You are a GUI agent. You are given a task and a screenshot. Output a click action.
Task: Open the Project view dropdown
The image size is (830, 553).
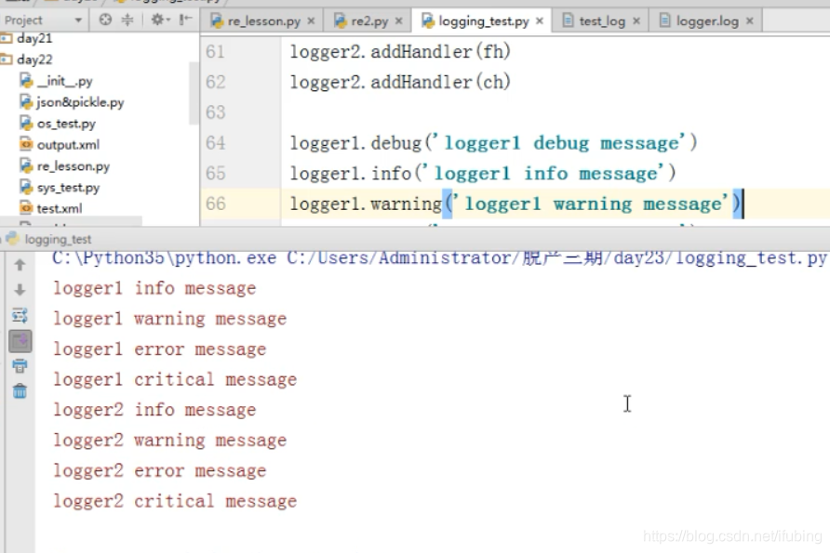(x=78, y=20)
